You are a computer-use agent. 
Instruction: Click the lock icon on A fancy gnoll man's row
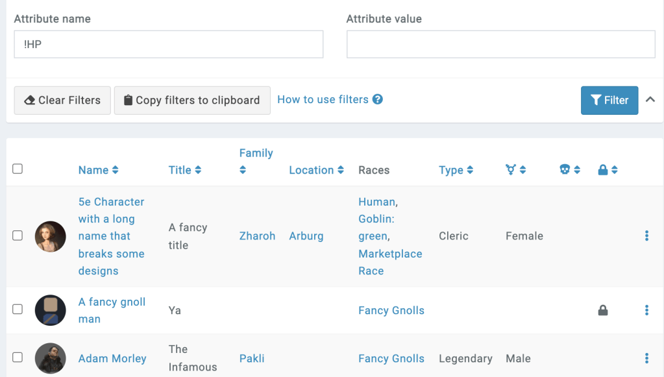(603, 310)
